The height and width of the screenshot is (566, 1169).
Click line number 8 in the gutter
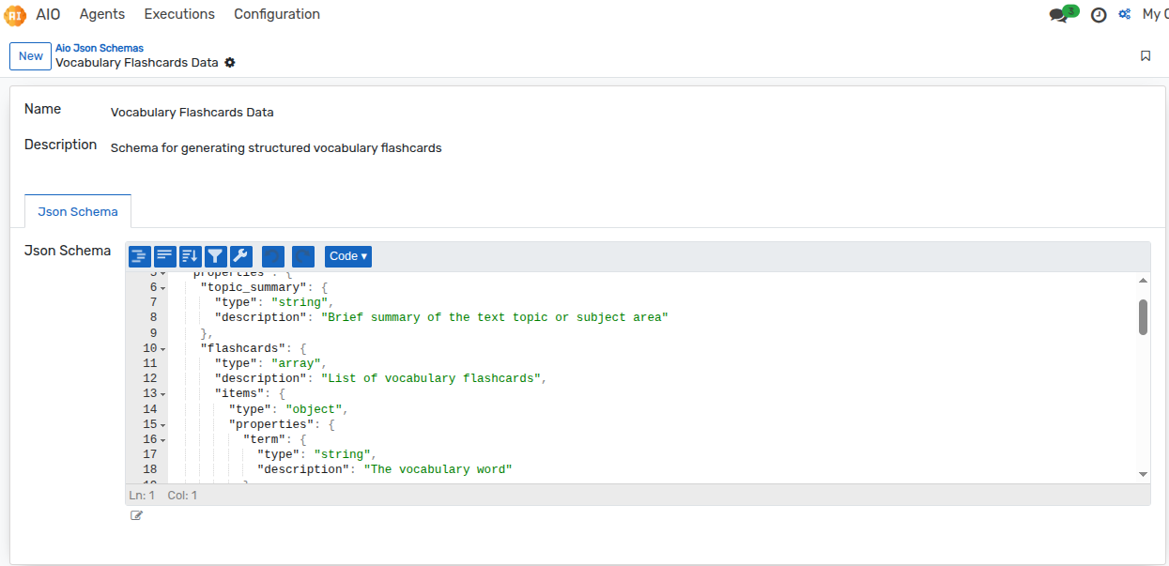(153, 318)
